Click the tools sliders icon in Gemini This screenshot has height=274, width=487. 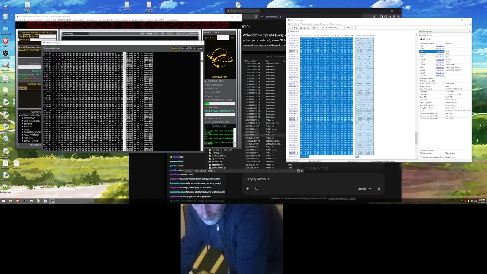(256, 189)
